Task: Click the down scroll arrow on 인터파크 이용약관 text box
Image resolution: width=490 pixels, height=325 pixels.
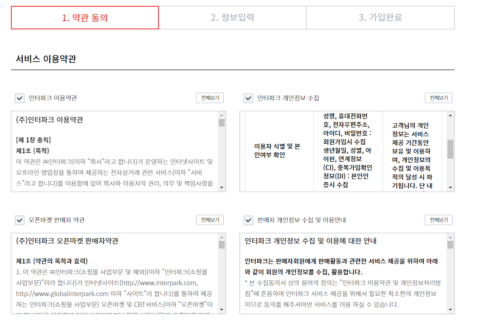Action: pyautogui.click(x=221, y=188)
